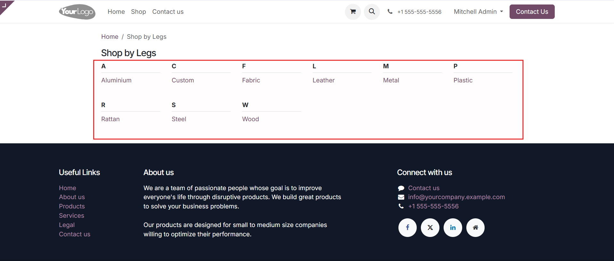Open the X (Twitter) social icon

(x=430, y=228)
